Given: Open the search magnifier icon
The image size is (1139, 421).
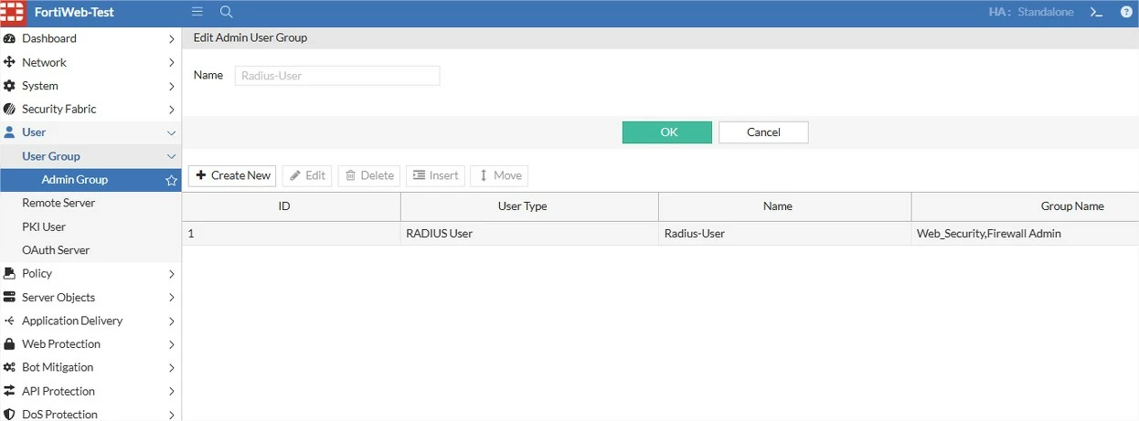Looking at the screenshot, I should [227, 12].
